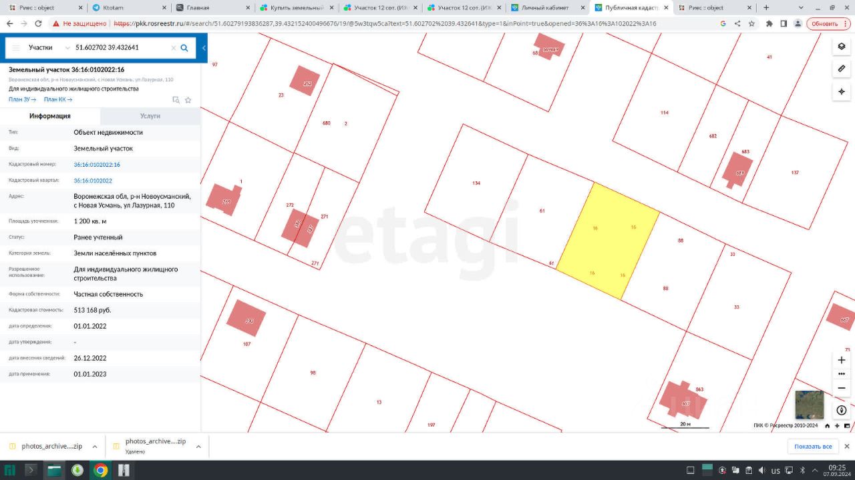Viewport: 855px width, 480px height.
Task: Switch the 'us' keyboard layout indicator
Action: pos(776,471)
